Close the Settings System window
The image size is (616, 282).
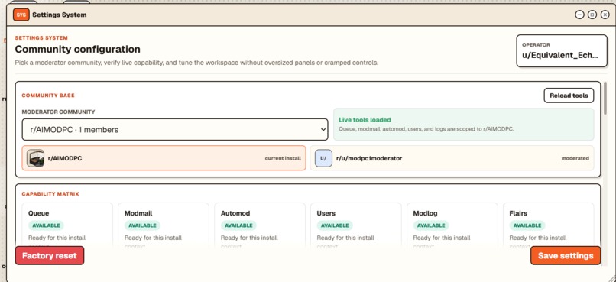tap(605, 15)
